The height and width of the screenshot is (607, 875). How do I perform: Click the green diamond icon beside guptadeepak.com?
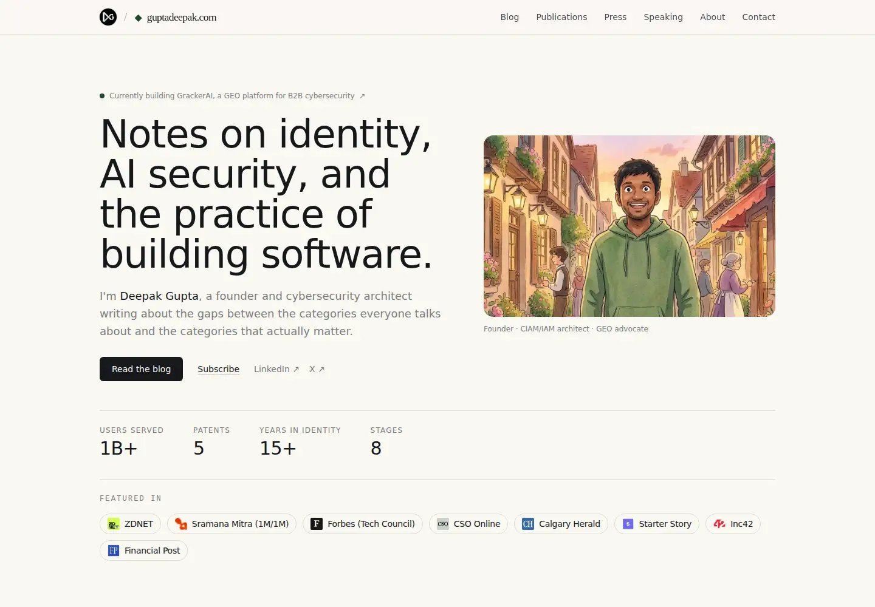139,18
